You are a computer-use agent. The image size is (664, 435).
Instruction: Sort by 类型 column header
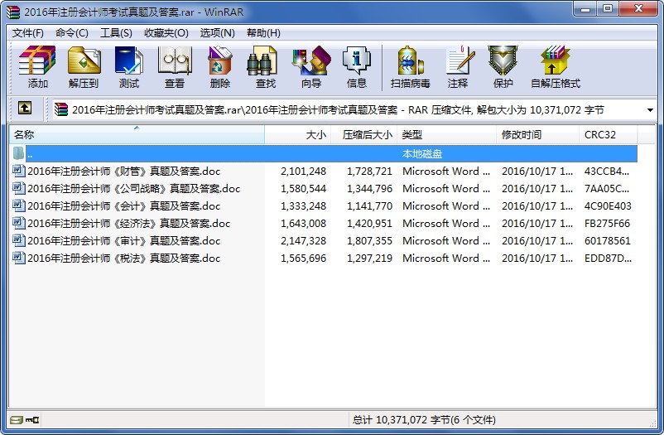pyautogui.click(x=446, y=135)
